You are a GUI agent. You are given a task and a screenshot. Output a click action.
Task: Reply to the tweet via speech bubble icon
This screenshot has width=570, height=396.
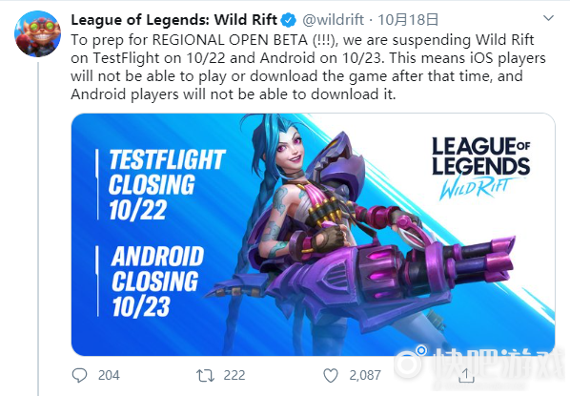[80, 375]
